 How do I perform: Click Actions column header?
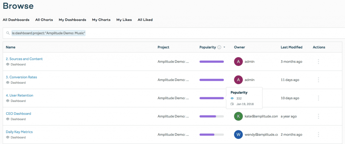pos(319,47)
